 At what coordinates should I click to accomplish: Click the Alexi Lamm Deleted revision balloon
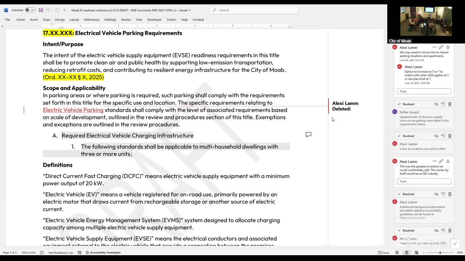(x=345, y=106)
